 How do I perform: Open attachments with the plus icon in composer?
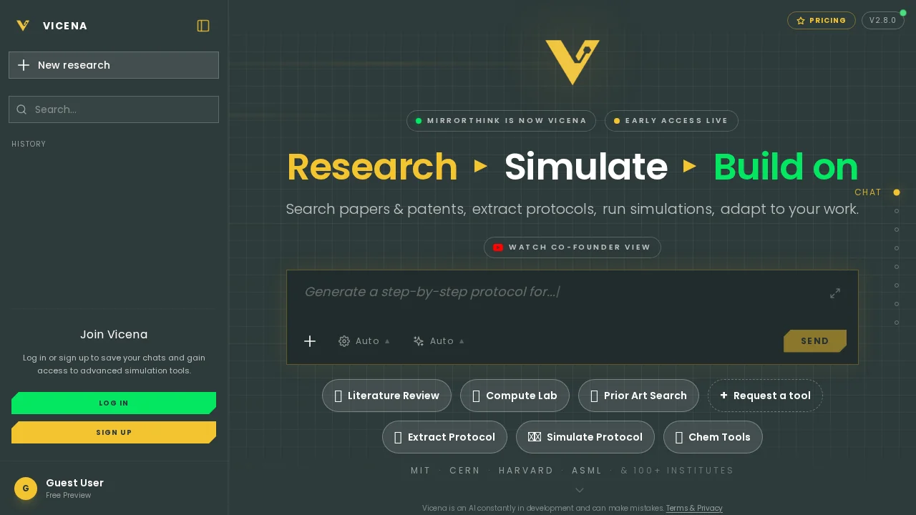pos(310,341)
